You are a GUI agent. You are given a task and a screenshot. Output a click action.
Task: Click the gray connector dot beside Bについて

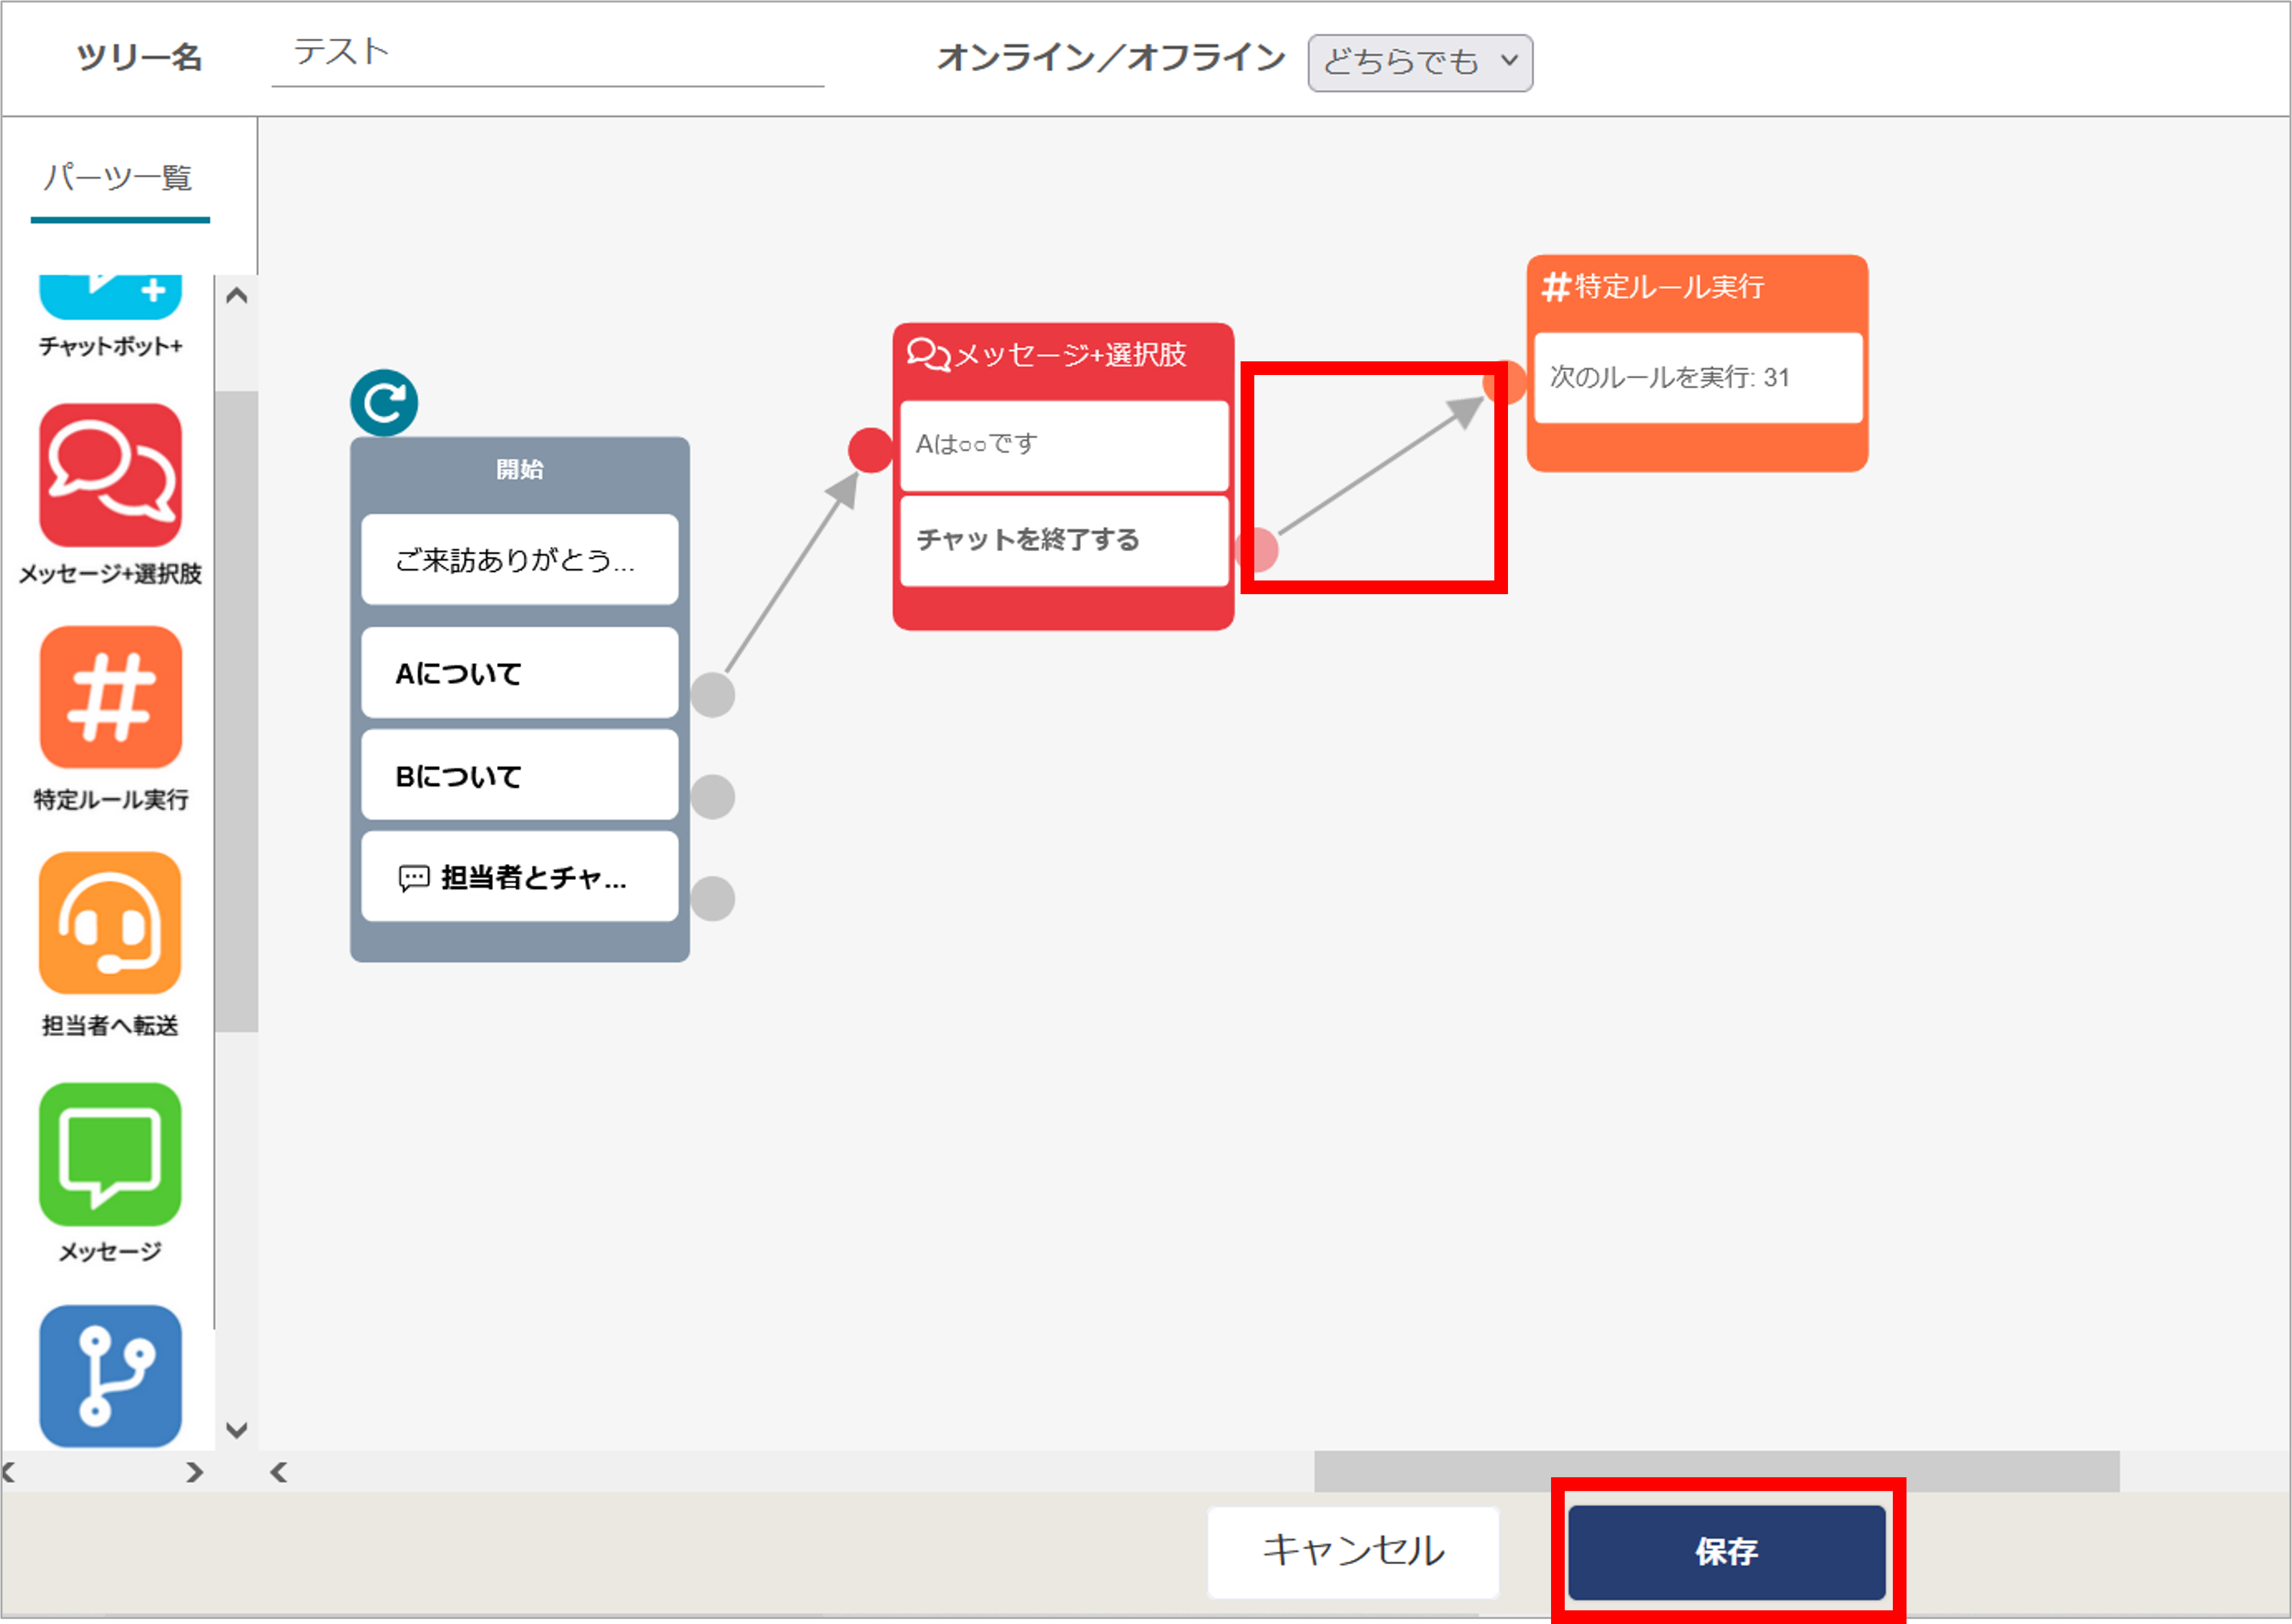pos(713,797)
